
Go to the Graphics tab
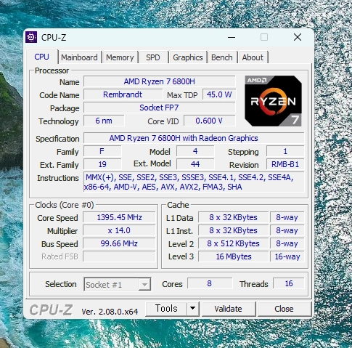[188, 57]
